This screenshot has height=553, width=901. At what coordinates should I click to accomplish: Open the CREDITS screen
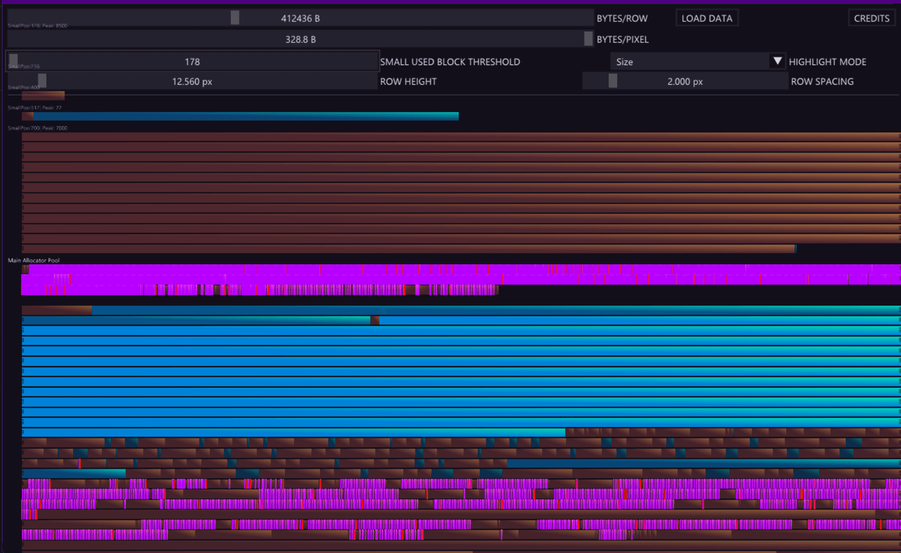click(x=871, y=18)
